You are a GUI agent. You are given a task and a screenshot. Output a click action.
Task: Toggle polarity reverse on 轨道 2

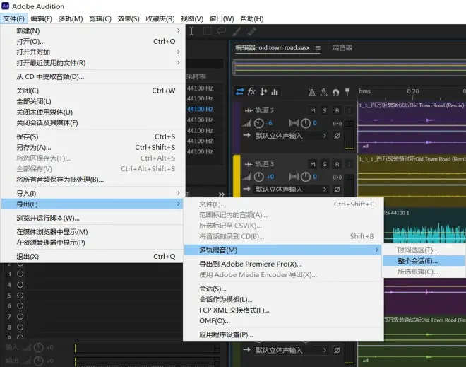coord(337,136)
